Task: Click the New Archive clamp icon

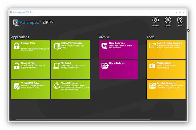Action: 104,46
